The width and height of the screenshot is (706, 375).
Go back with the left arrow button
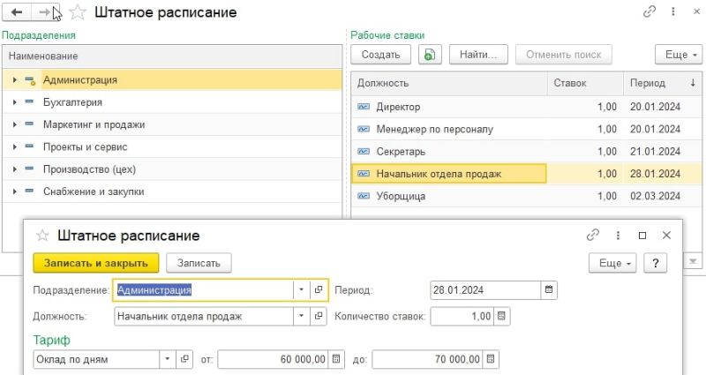17,12
